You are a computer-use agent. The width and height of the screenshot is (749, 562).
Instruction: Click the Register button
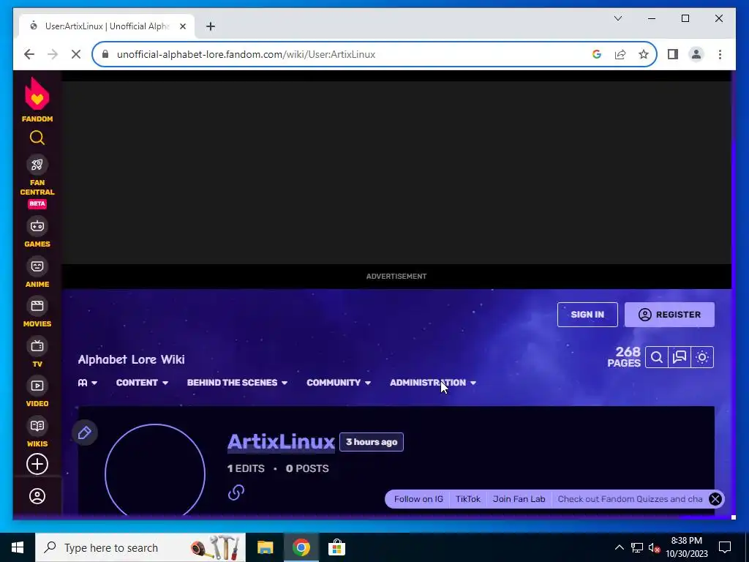669,315
